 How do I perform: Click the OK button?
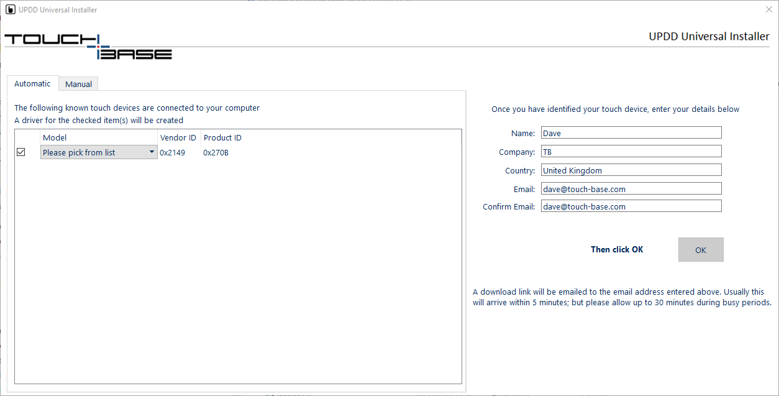[701, 250]
